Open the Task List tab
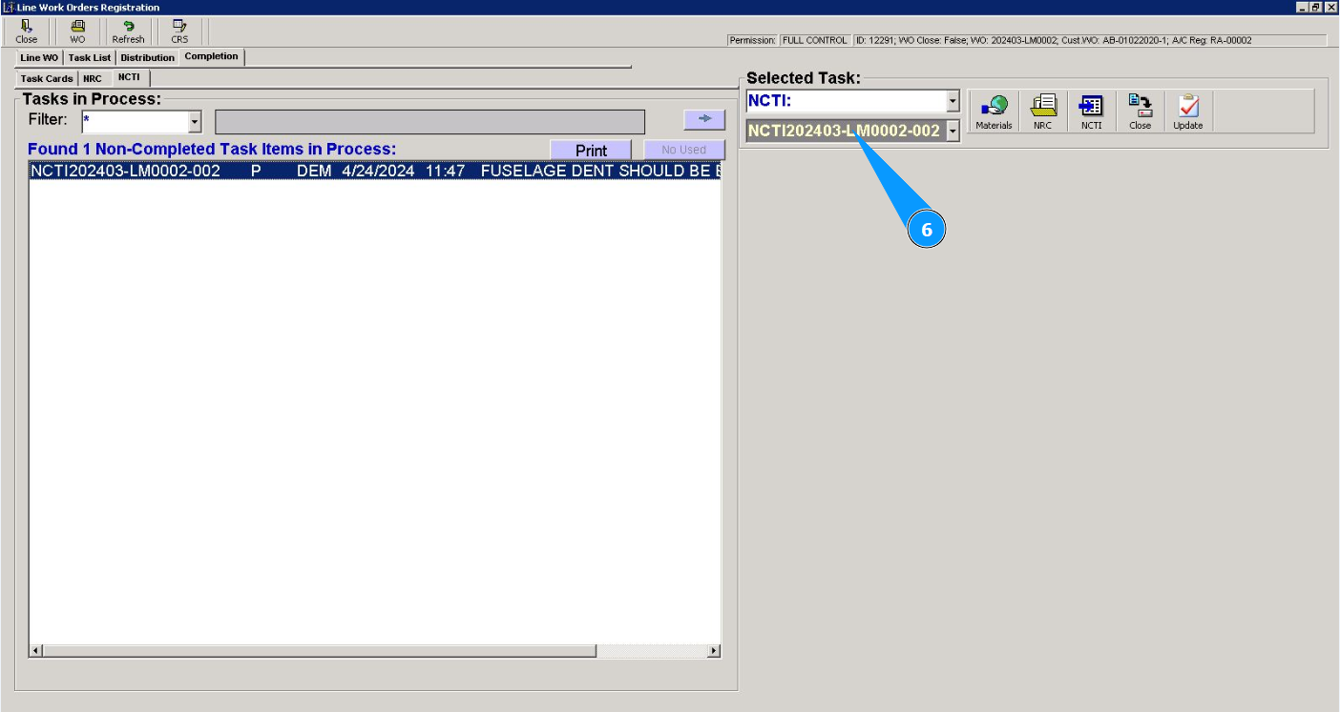1340x712 pixels. coord(90,58)
